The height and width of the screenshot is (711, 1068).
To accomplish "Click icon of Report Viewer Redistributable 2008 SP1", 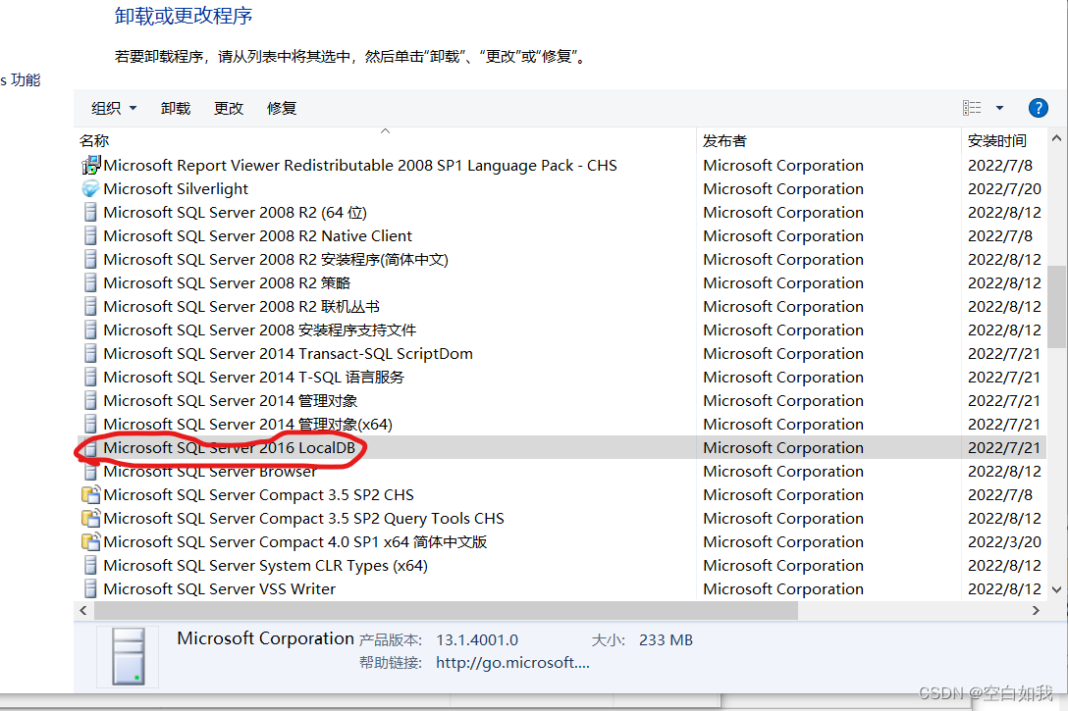I will pyautogui.click(x=90, y=166).
